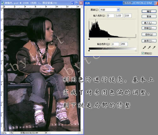Viewport: 158px width, 135px height.
Task: Click the 确定 button
Action: point(149,11)
